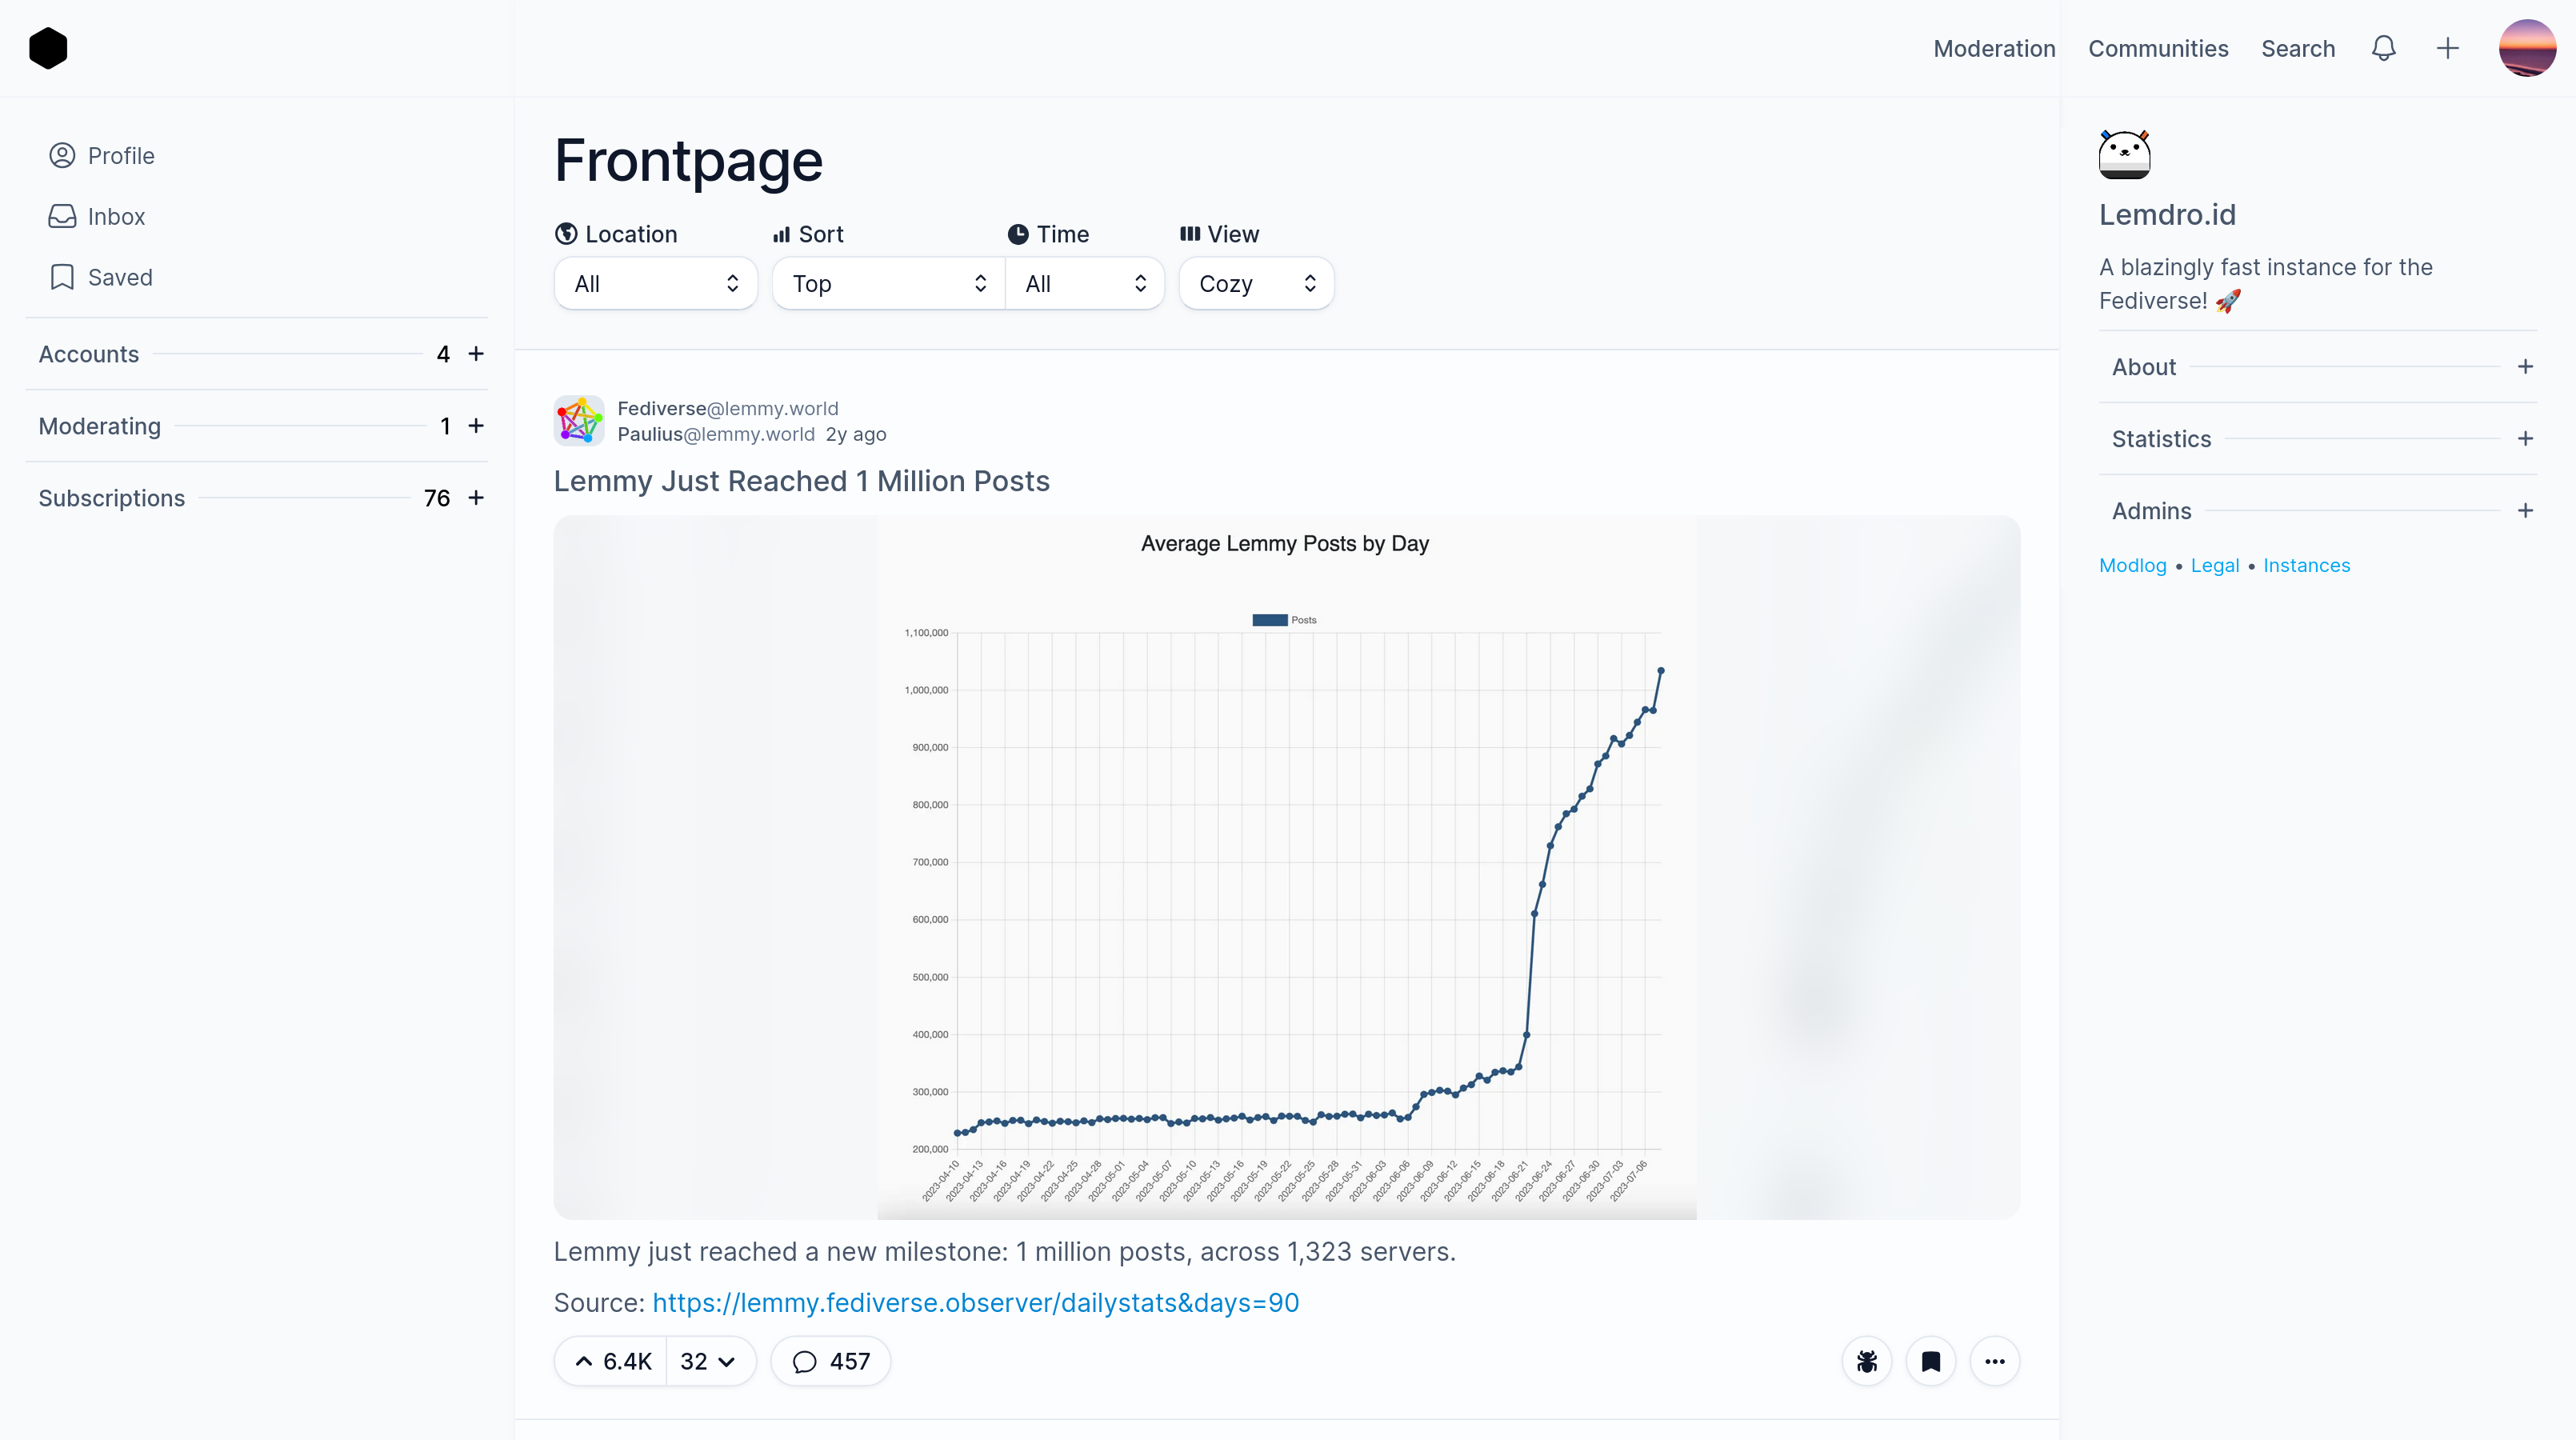Screen dimensions: 2576x1440
Task: Open the lemmy.fediverse.observer source link
Action: (x=975, y=1303)
